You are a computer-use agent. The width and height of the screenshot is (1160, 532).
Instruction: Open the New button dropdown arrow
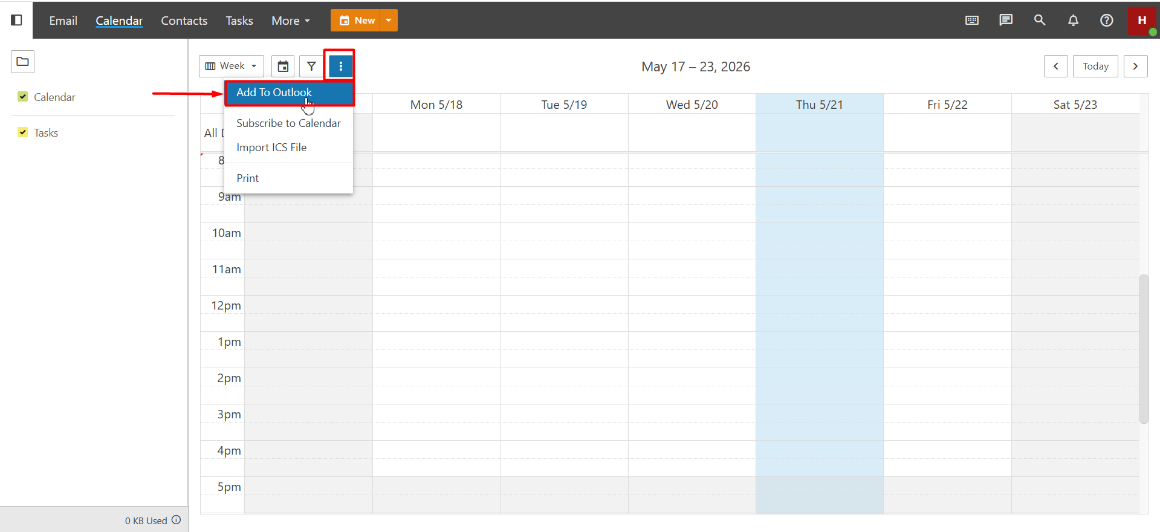389,21
